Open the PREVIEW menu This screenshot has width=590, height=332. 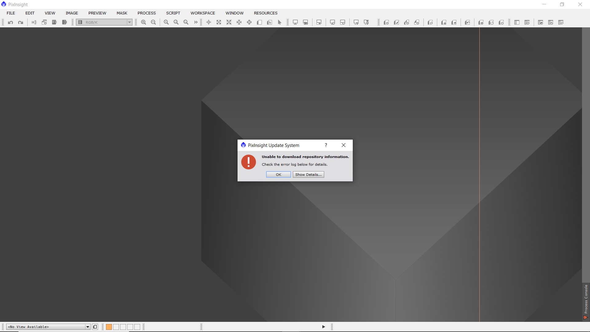tap(97, 13)
